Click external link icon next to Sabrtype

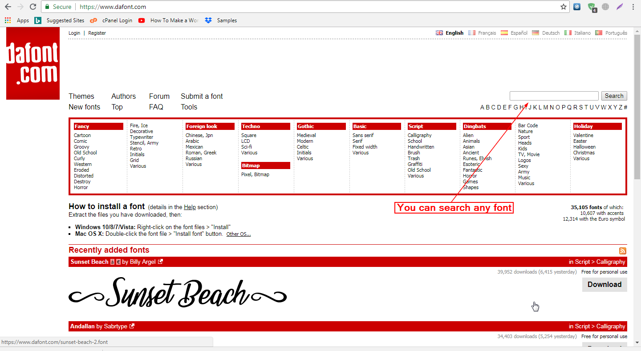pos(132,326)
